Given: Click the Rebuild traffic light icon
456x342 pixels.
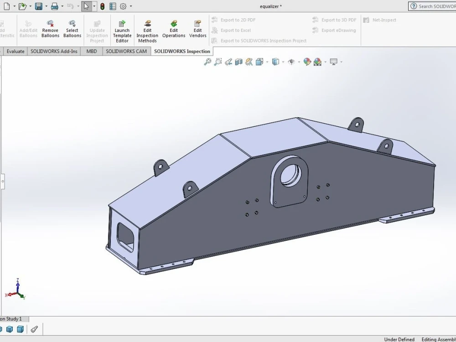Looking at the screenshot, I should click(102, 6).
